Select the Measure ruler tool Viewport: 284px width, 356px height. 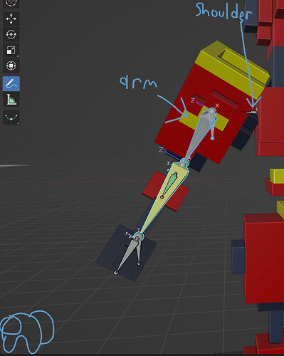11,99
